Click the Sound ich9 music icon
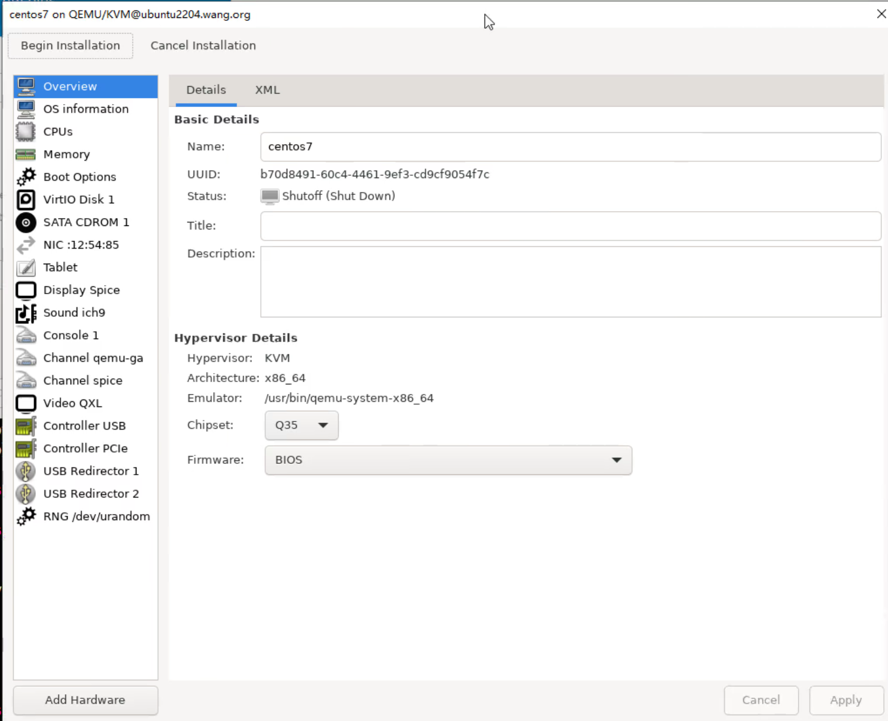This screenshot has height=721, width=888. 26,313
